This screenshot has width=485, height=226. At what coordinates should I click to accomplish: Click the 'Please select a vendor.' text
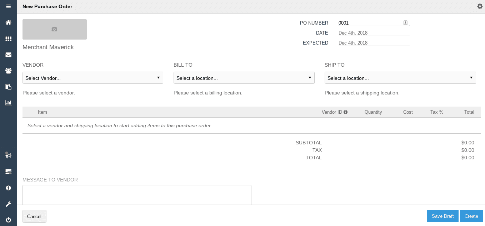pyautogui.click(x=49, y=93)
